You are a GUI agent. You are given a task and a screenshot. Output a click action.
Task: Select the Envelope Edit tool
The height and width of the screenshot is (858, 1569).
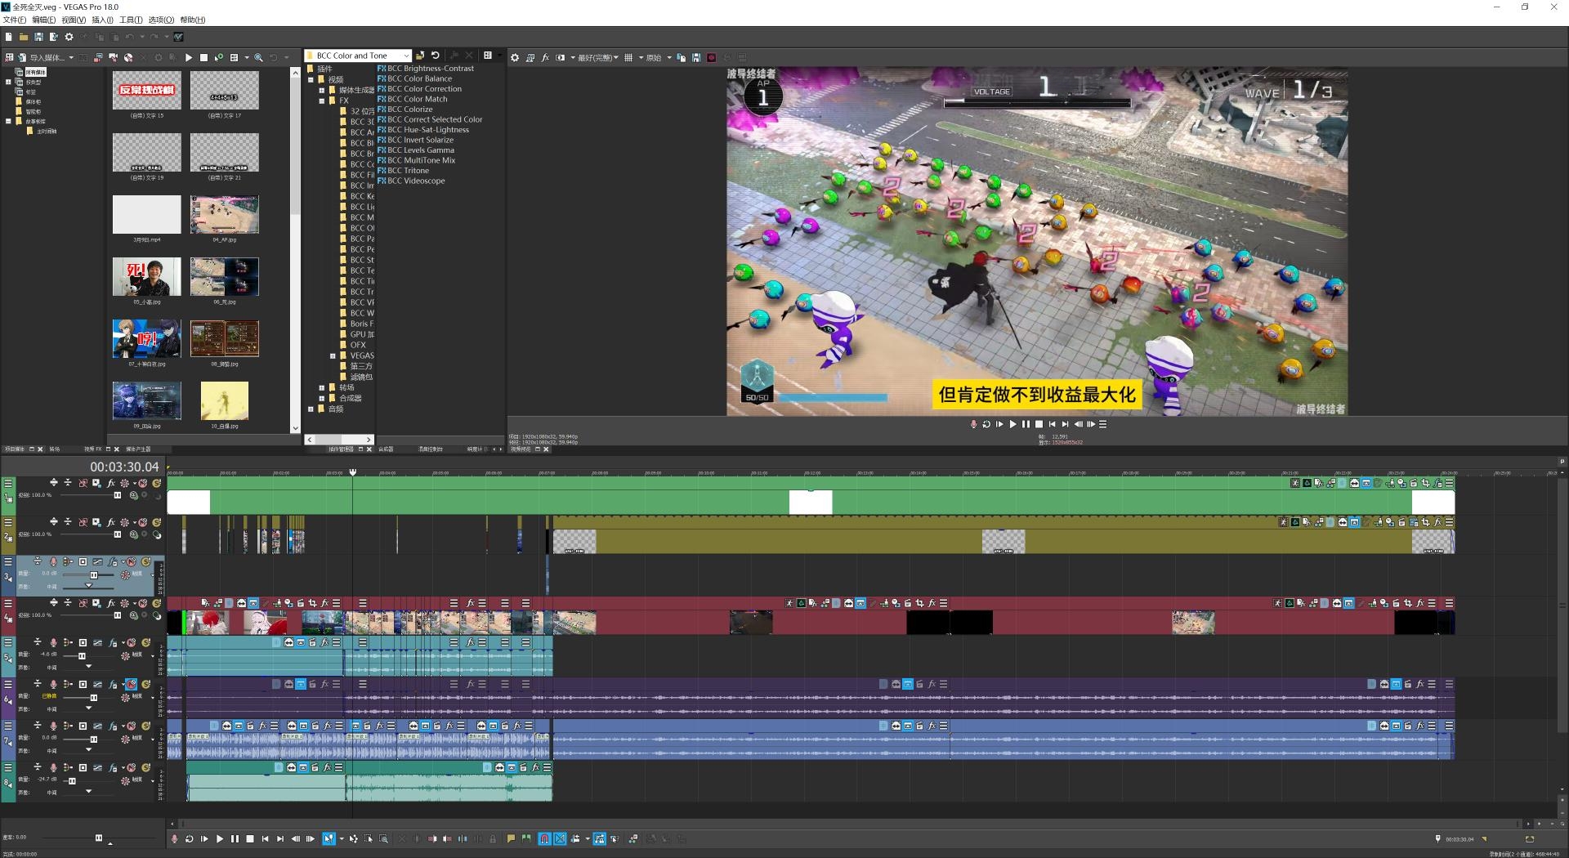(353, 838)
